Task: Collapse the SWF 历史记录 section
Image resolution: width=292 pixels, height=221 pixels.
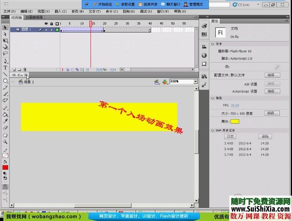Action: (x=213, y=130)
